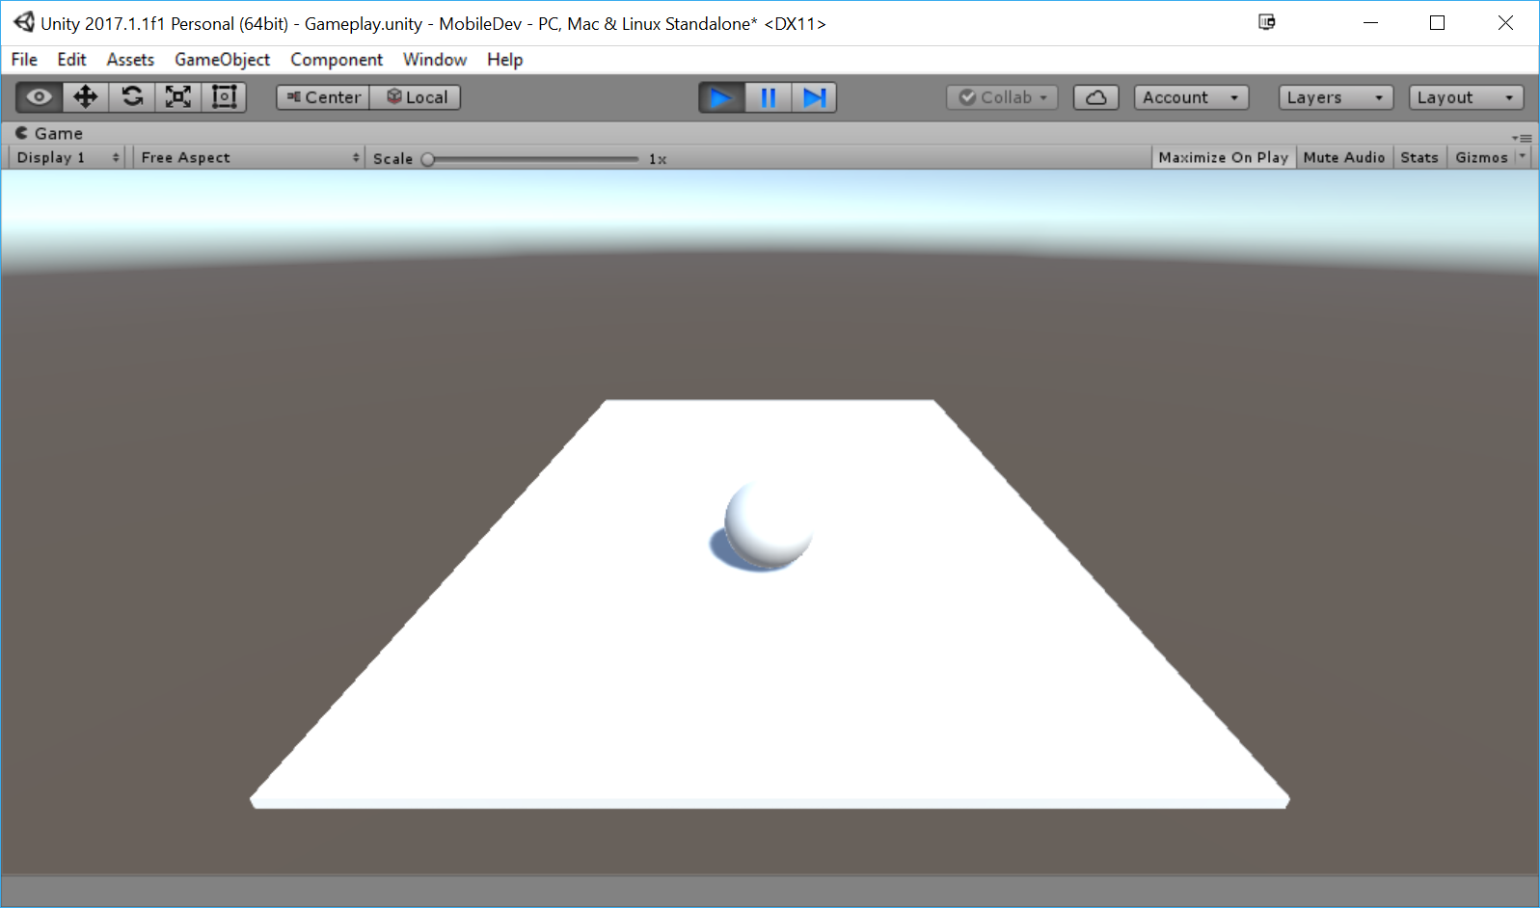Select the Move tool
Viewport: 1540px width, 908px height.
(86, 97)
